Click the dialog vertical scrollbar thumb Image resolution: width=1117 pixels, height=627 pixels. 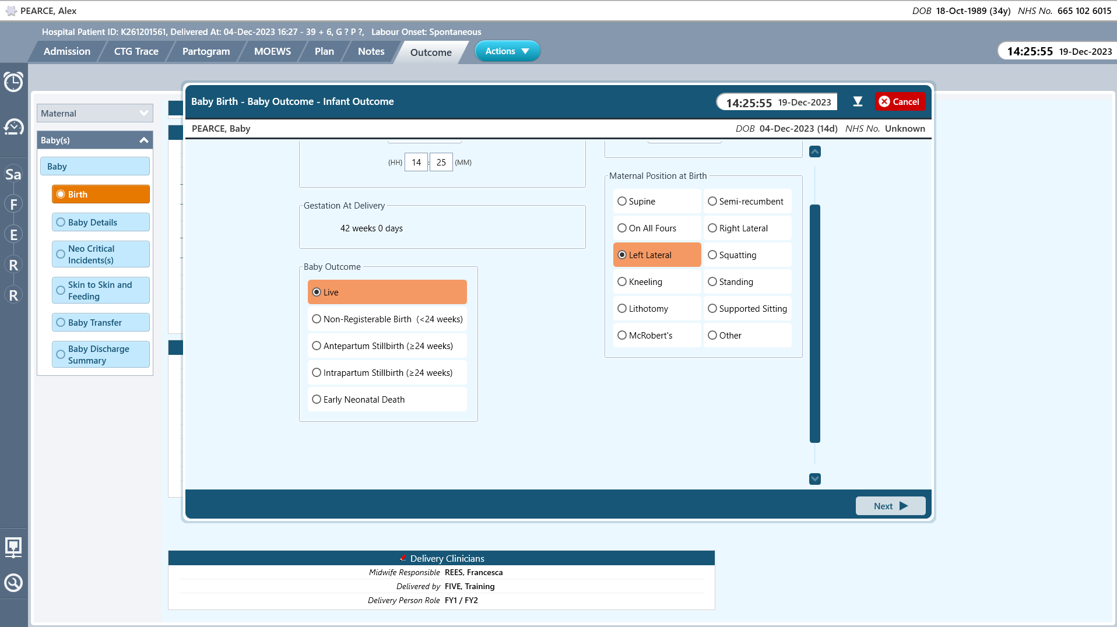tap(815, 323)
